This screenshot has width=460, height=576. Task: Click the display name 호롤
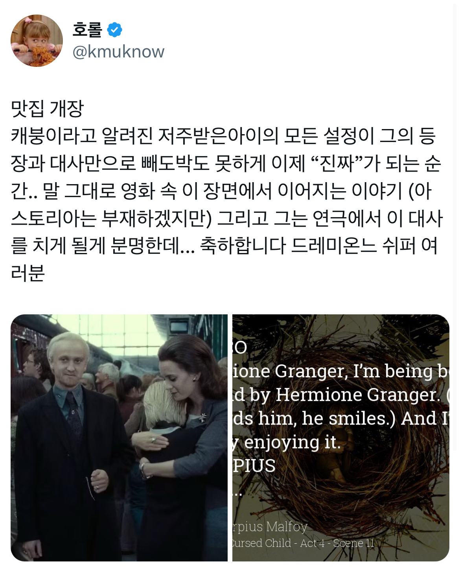click(x=87, y=30)
